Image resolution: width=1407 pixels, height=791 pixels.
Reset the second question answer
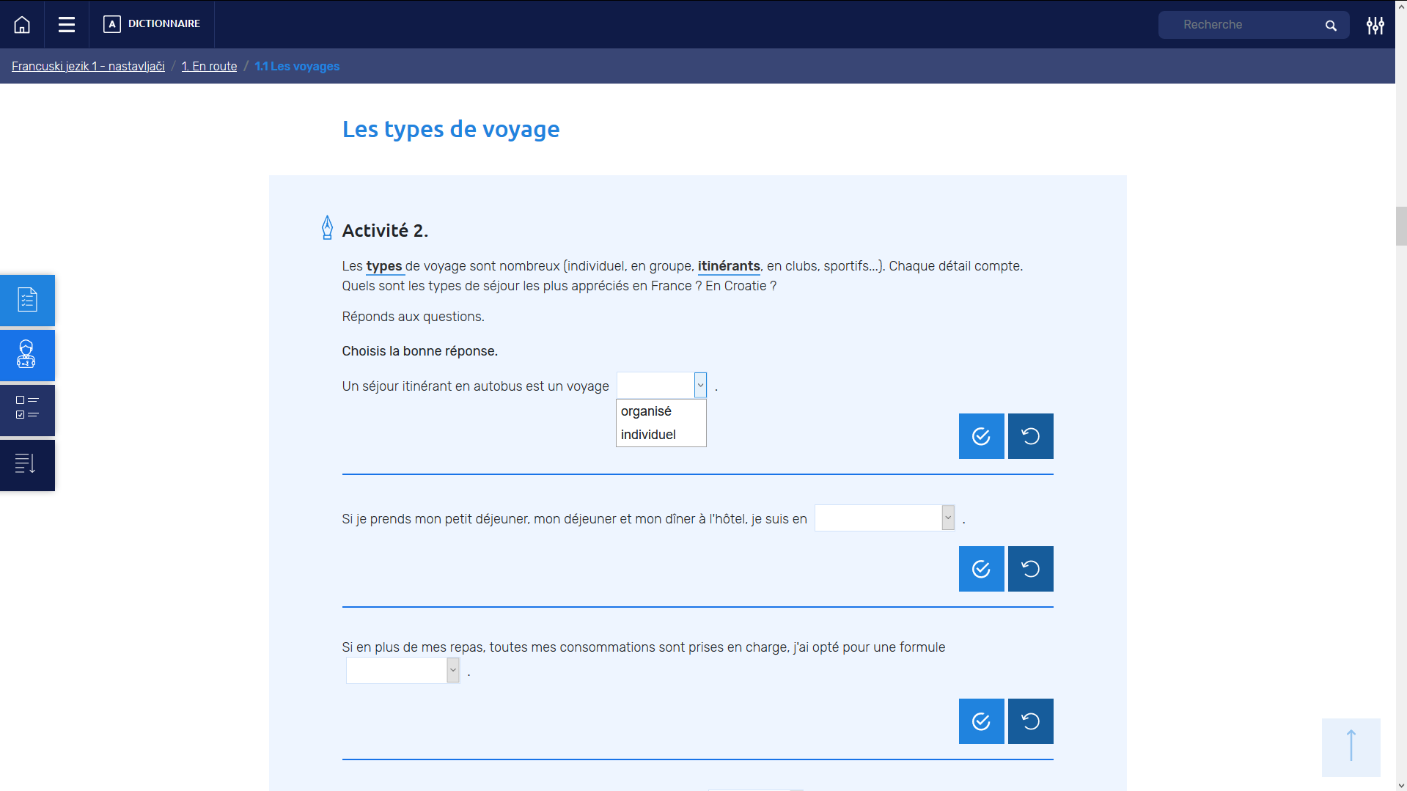1030,569
